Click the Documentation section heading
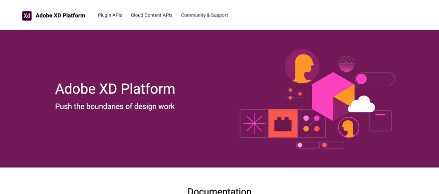 pos(219,191)
